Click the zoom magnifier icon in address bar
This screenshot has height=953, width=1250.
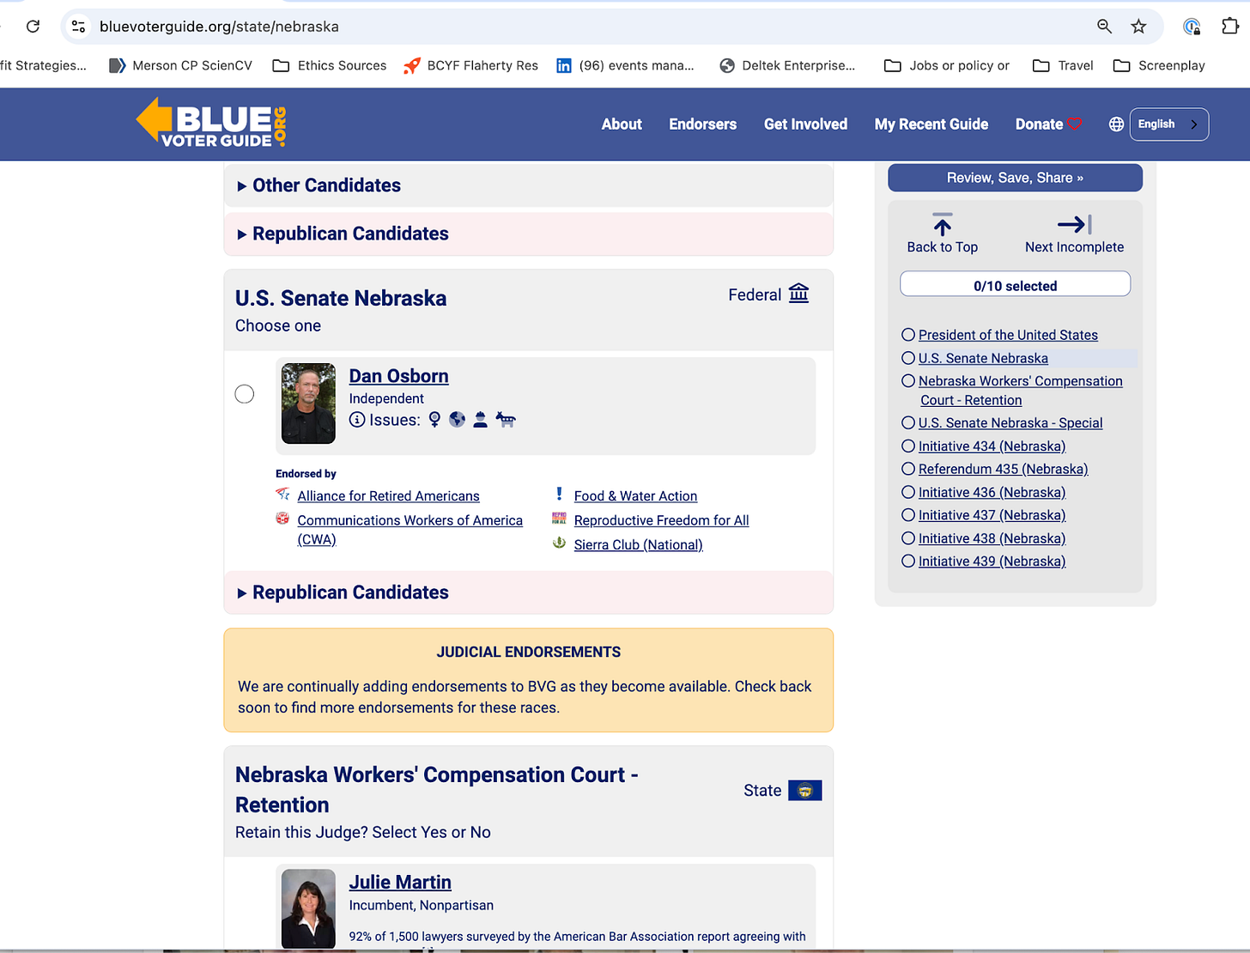[1104, 27]
